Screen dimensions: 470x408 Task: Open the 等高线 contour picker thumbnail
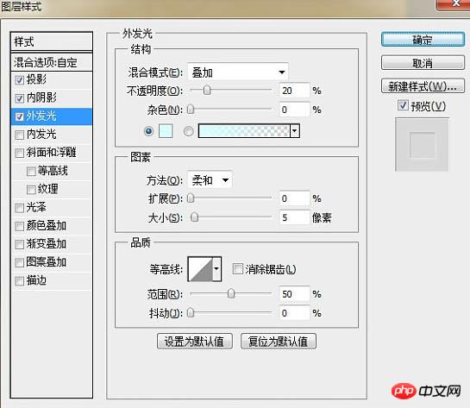(x=200, y=269)
